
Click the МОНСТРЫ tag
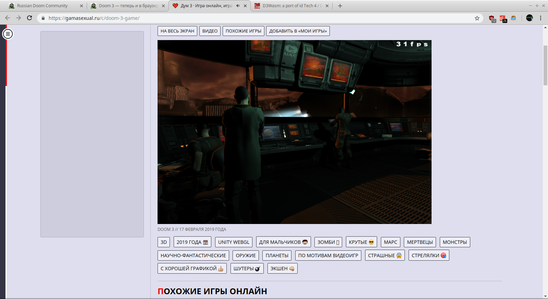[x=455, y=242]
